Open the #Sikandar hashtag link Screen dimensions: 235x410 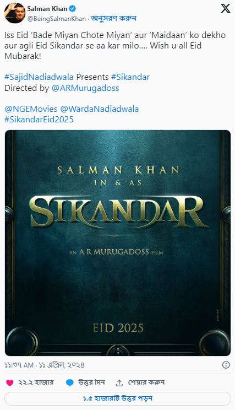pos(130,77)
